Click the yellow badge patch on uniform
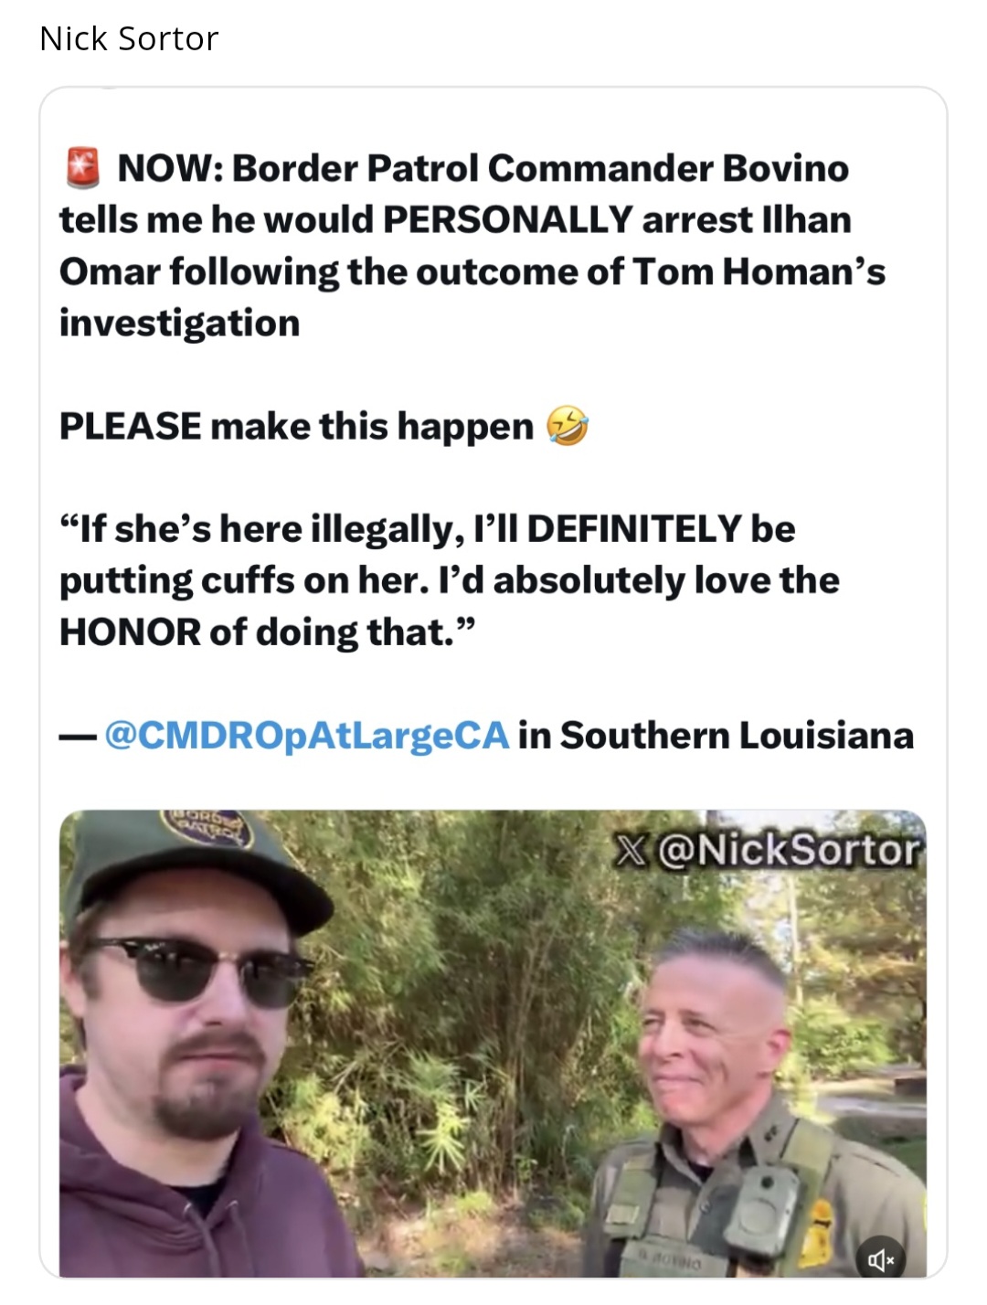The width and height of the screenshot is (987, 1305). click(x=821, y=1220)
